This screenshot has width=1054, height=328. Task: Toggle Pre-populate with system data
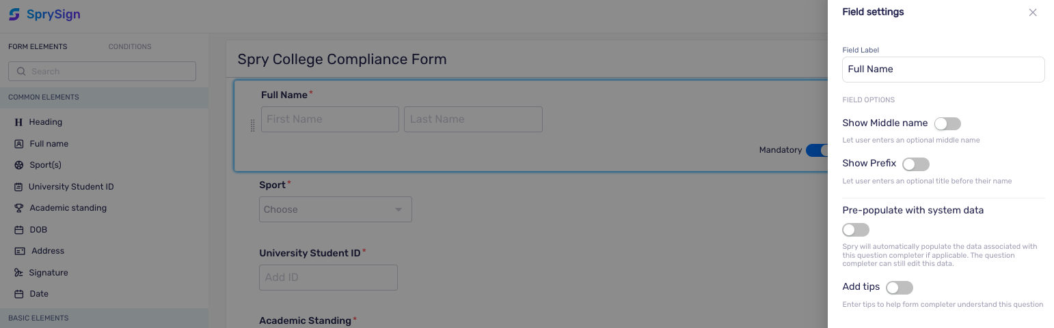(856, 230)
